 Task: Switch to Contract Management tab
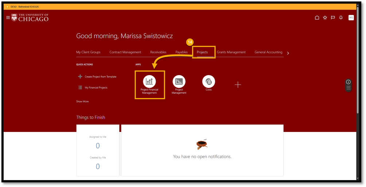125,52
